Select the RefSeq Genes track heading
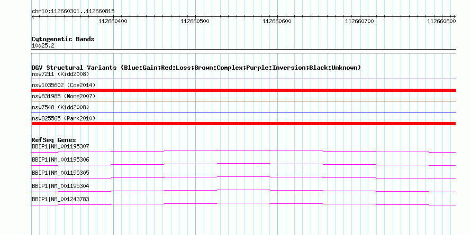This screenshot has height=235, width=471. (54, 140)
